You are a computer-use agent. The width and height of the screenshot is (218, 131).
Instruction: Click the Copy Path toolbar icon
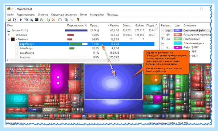[x=26, y=20]
